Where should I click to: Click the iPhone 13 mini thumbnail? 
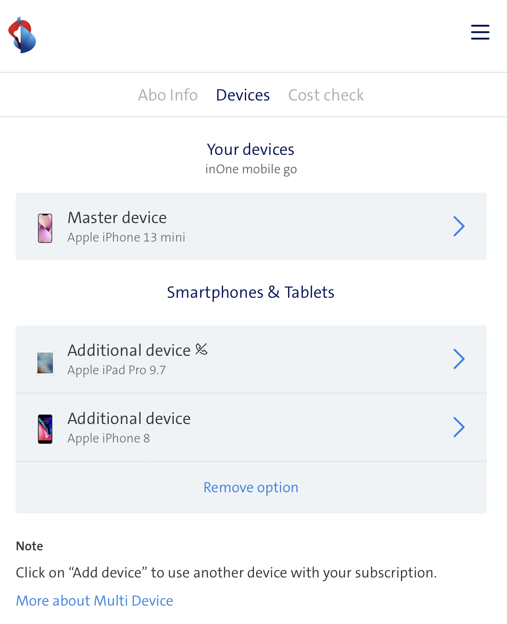pyautogui.click(x=45, y=228)
